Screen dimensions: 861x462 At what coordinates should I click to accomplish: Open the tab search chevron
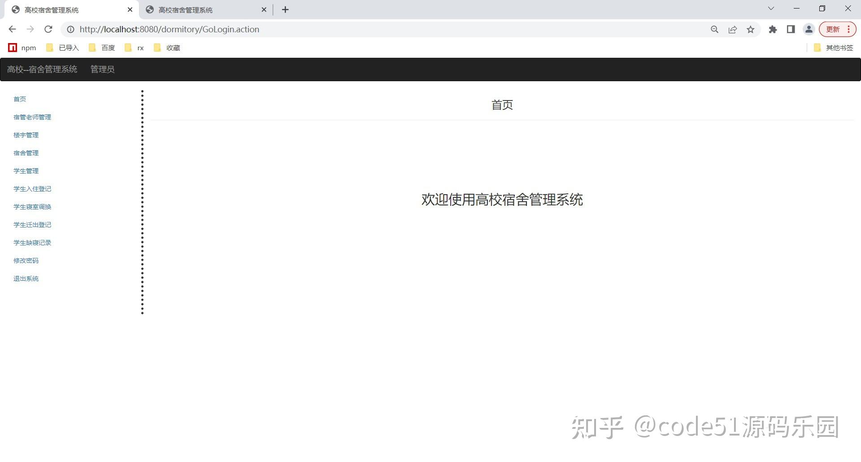click(770, 8)
